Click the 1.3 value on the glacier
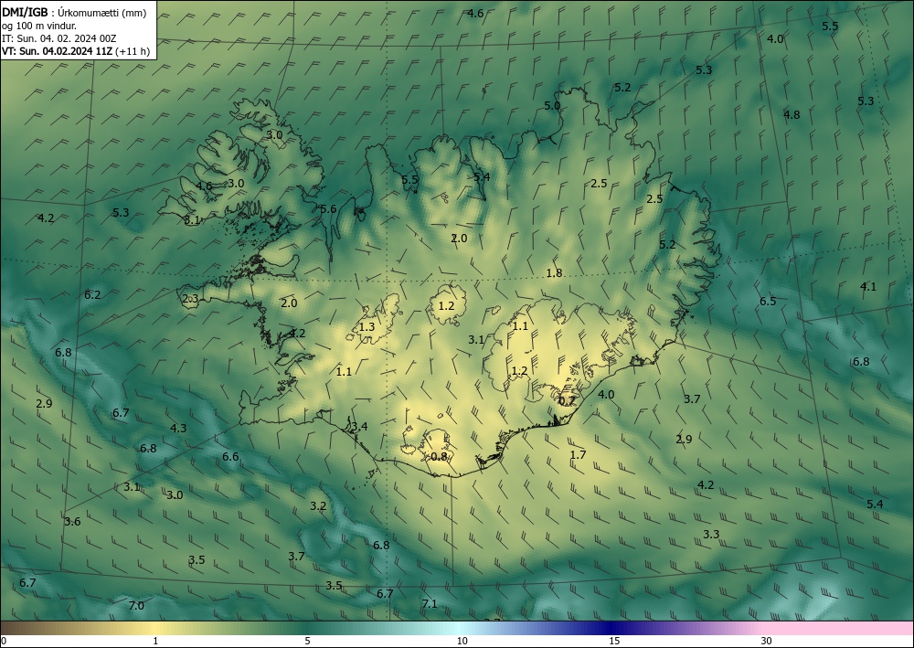Screen dimensions: 914x648 pyautogui.click(x=367, y=327)
